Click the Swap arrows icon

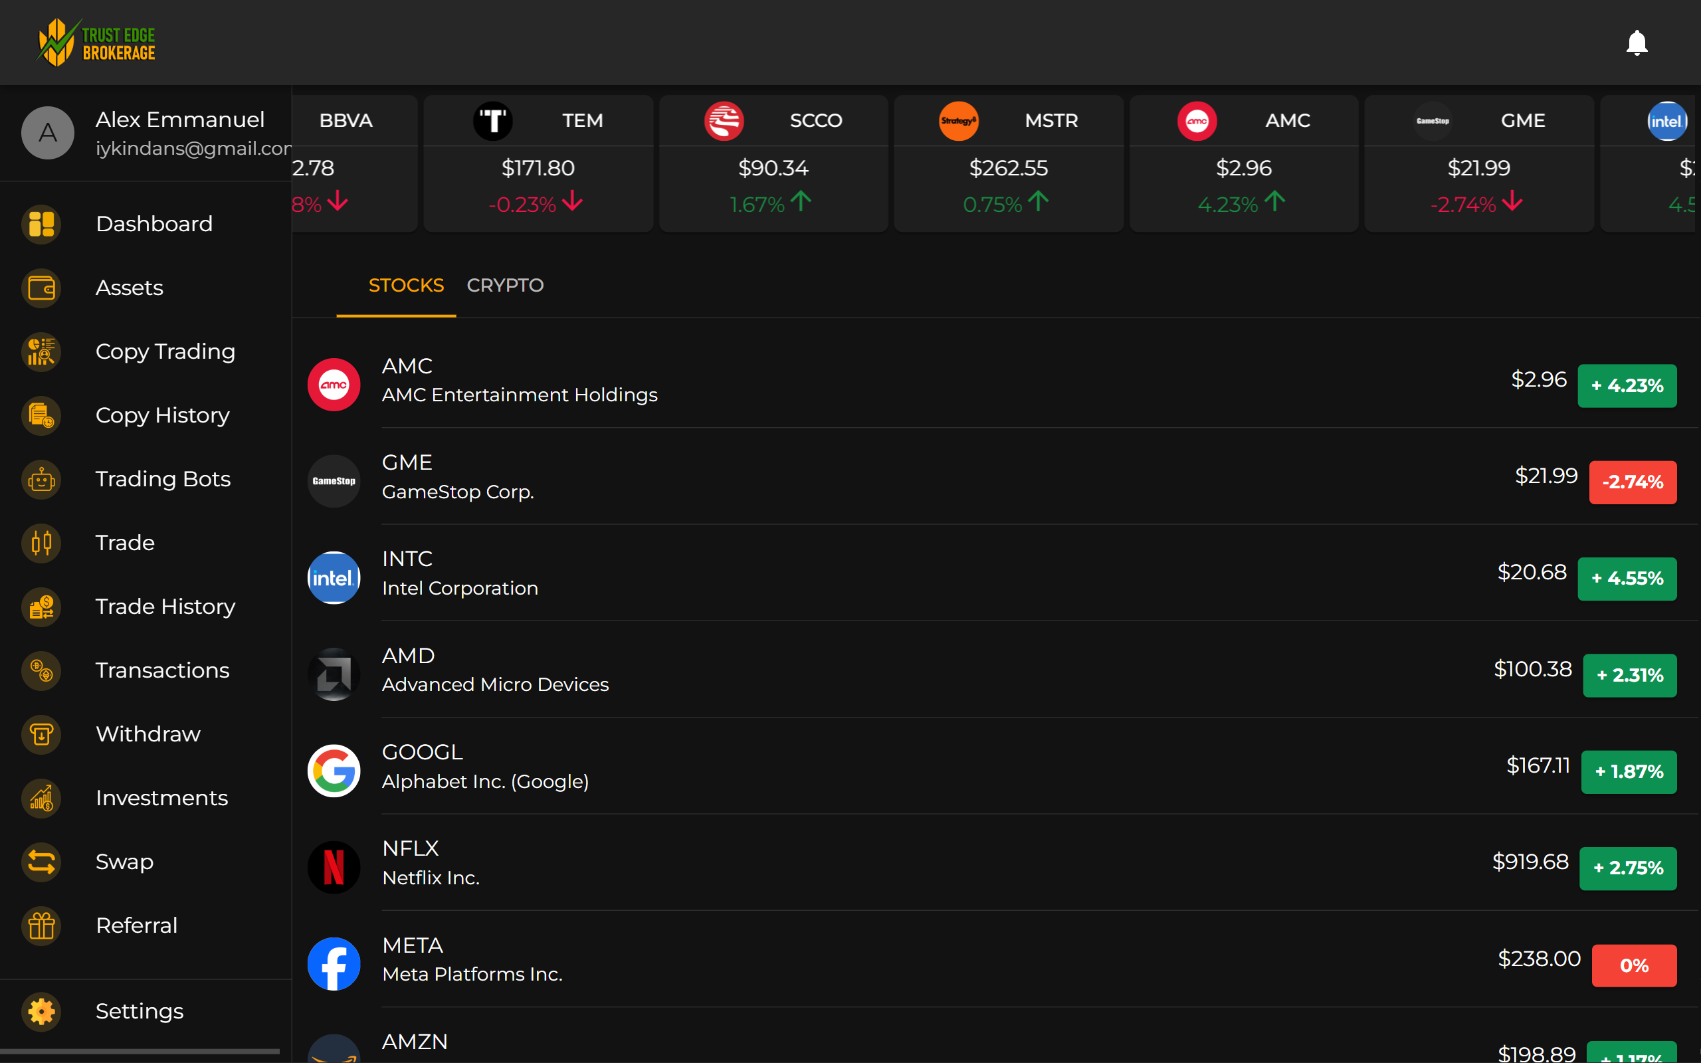click(41, 862)
